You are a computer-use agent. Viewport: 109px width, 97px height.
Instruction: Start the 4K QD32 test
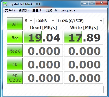click(x=15, y=78)
